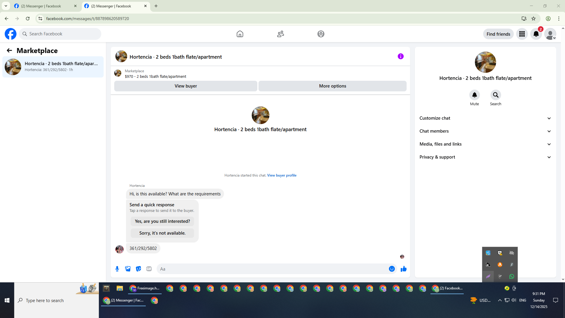Click ENG language indicator
565x318 pixels.
click(x=523, y=300)
